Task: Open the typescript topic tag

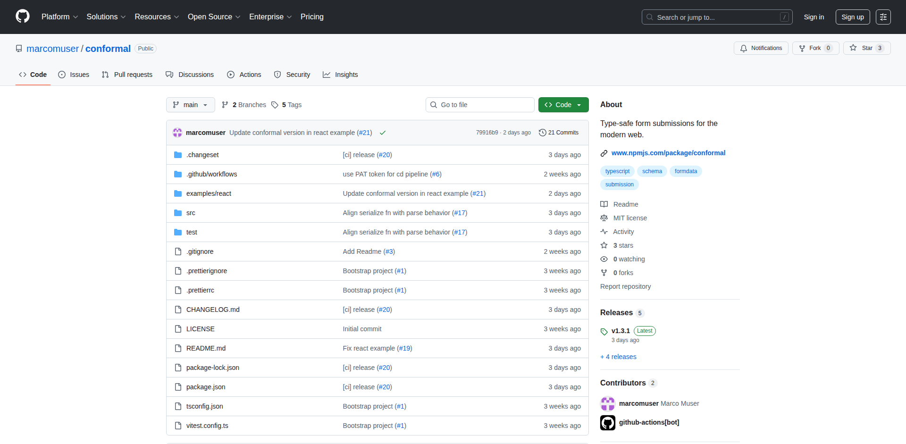Action: click(617, 171)
